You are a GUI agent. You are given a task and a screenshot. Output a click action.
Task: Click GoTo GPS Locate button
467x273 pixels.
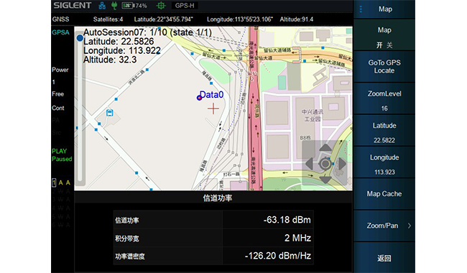(384, 67)
